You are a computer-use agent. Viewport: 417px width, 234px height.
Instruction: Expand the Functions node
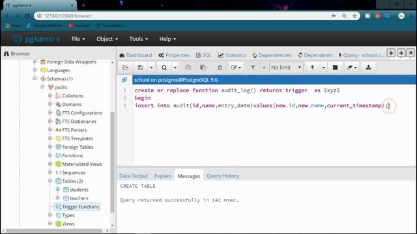click(x=50, y=155)
